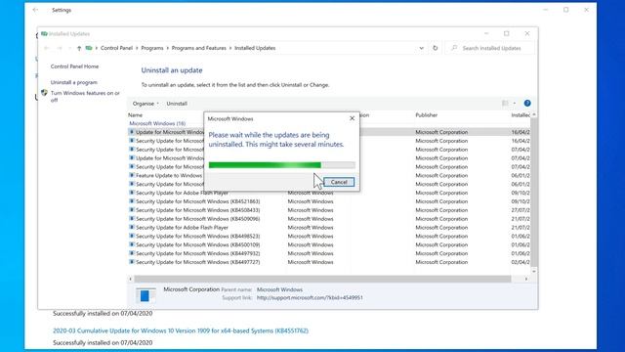Change the view layout icon

[505, 104]
